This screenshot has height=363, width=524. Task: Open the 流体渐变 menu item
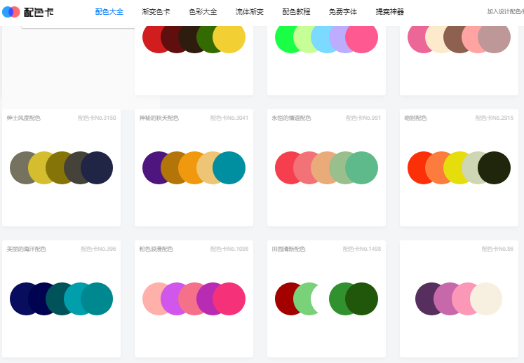[x=250, y=12]
